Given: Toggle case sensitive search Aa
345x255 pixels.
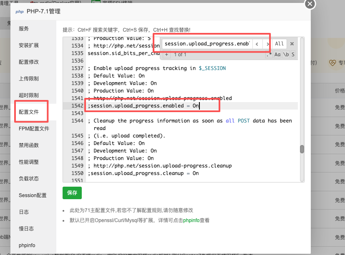Looking at the screenshot, I should coord(277,55).
